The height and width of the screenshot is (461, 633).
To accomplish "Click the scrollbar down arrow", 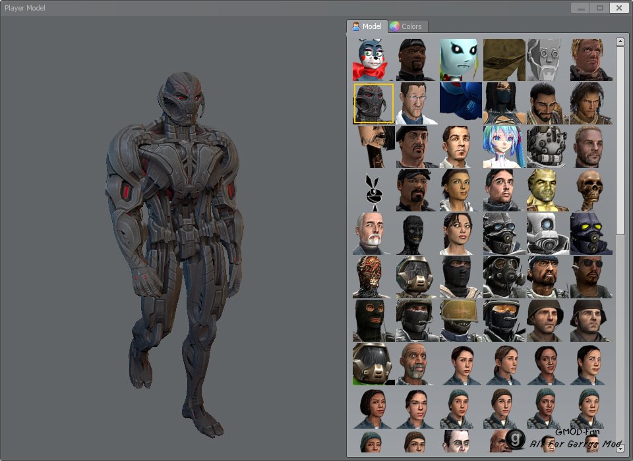I will (x=620, y=447).
